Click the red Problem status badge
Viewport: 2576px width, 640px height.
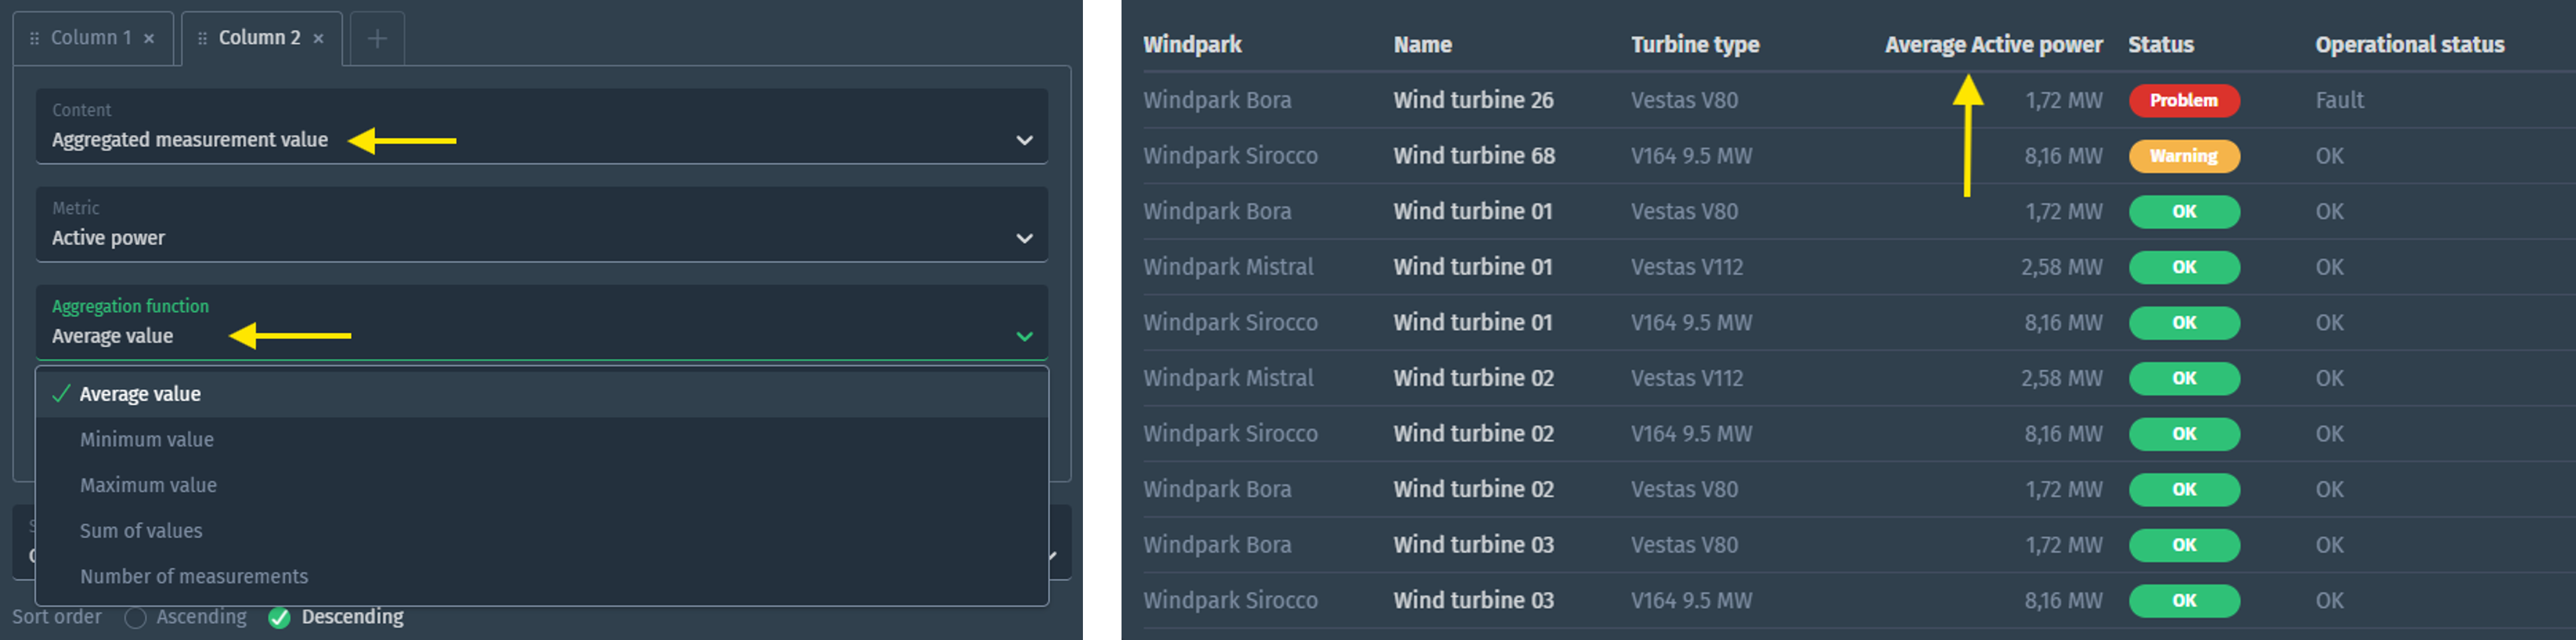click(2184, 100)
